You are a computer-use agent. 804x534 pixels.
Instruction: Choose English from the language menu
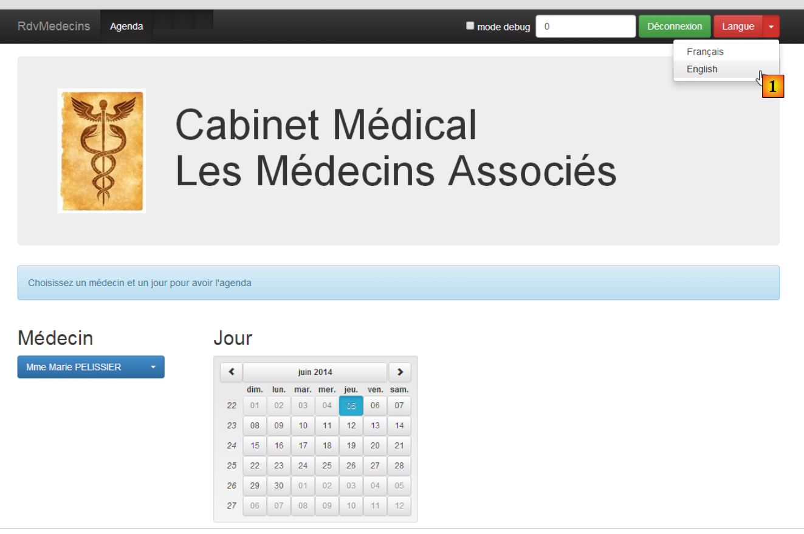(702, 69)
